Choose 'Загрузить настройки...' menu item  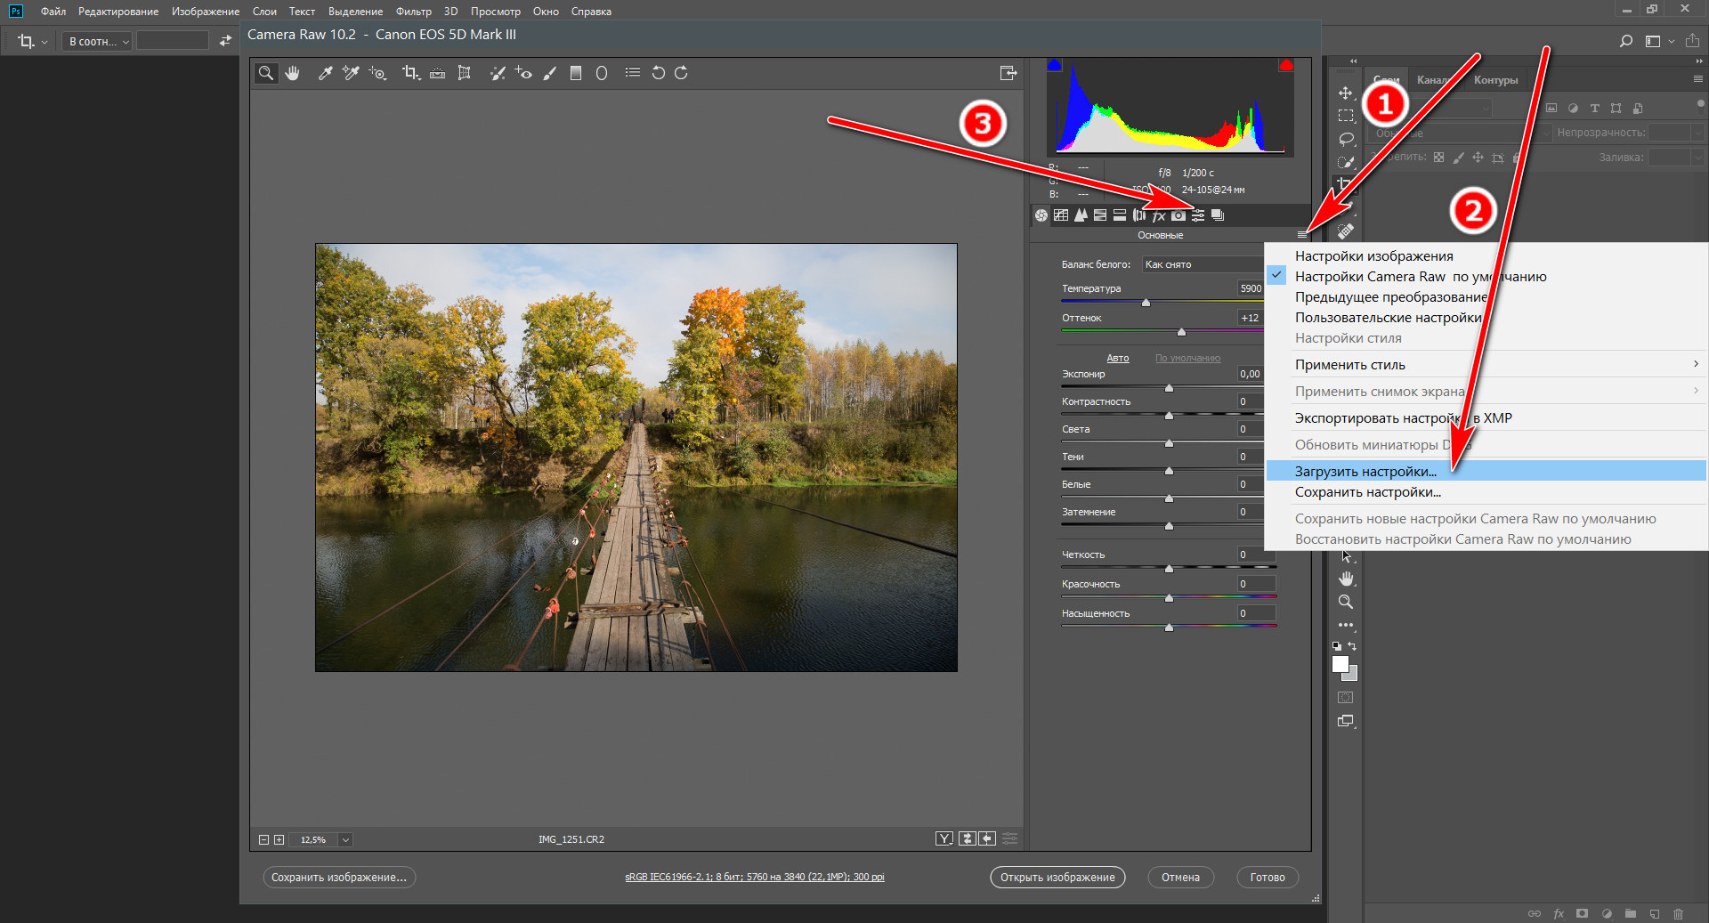tap(1365, 471)
